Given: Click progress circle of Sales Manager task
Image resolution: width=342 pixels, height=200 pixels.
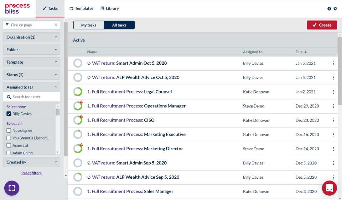Looking at the screenshot, I should tap(78, 191).
